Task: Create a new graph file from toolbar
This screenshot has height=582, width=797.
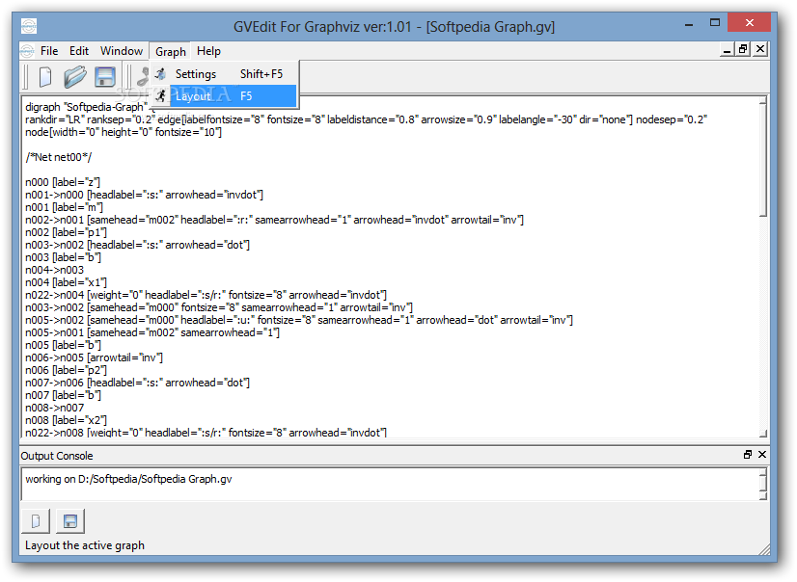Action: (45, 77)
